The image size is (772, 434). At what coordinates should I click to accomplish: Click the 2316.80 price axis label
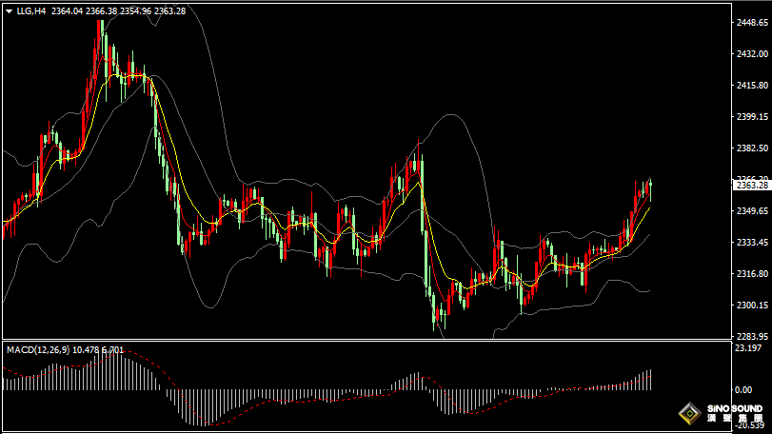752,273
